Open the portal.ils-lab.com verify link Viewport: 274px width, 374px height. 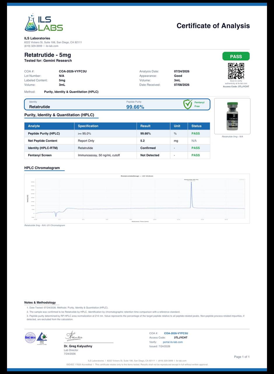(173, 342)
